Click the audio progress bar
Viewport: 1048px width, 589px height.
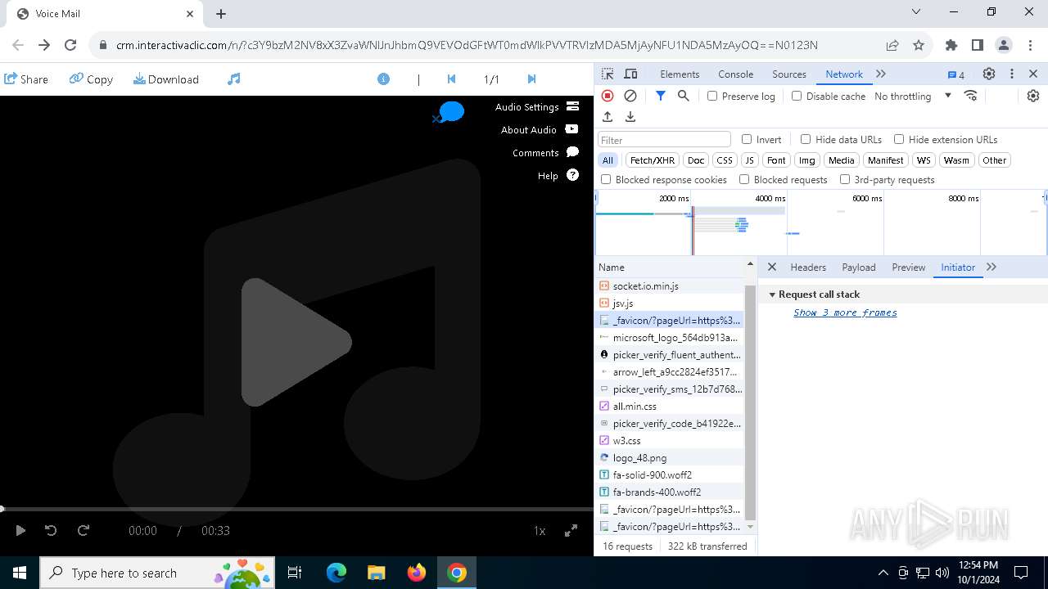pos(296,509)
